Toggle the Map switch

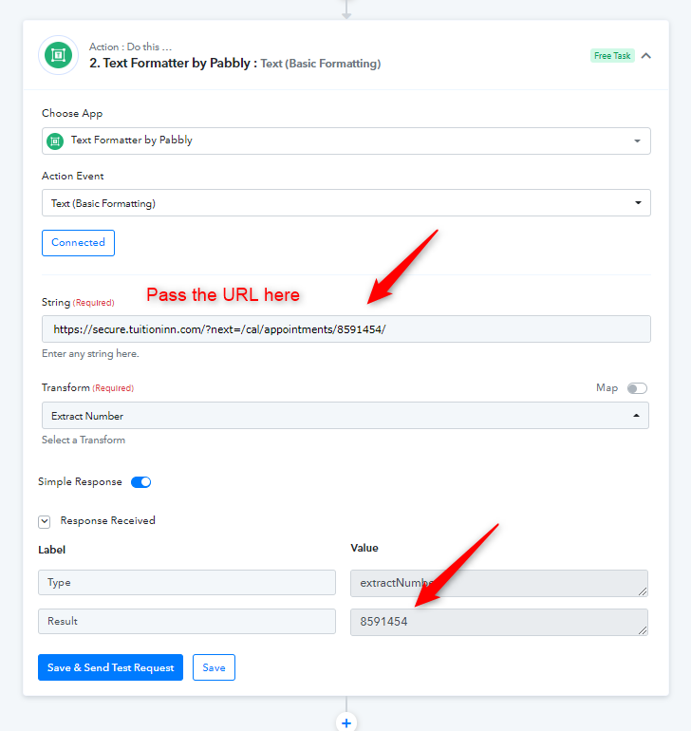point(637,388)
